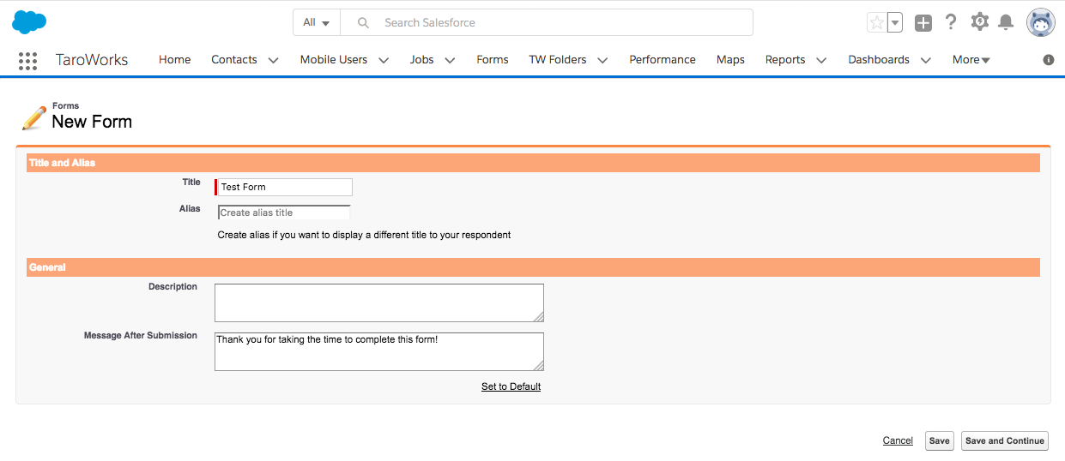The image size is (1065, 461).
Task: Click the Save button
Action: pyautogui.click(x=940, y=440)
